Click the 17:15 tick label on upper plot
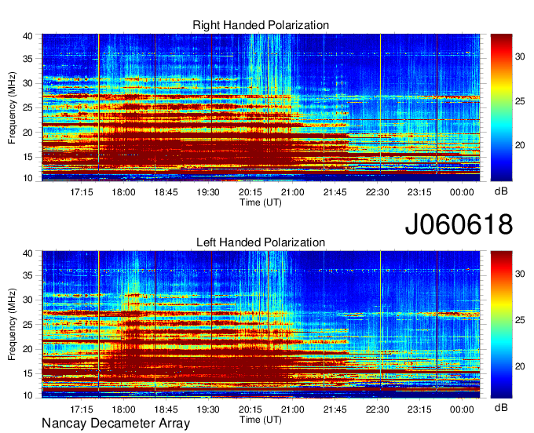 [x=82, y=192]
